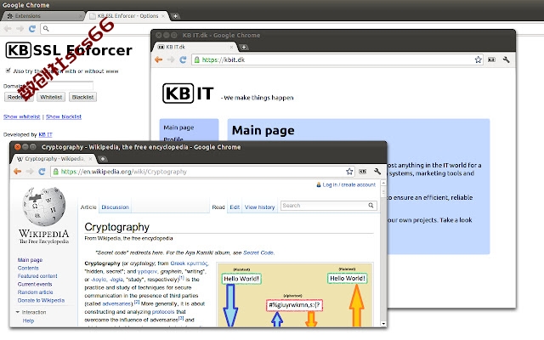Select KB SSL Enforcer - Options tab

127,16
